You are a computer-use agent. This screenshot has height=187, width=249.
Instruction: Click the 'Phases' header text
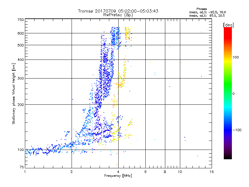201,9
